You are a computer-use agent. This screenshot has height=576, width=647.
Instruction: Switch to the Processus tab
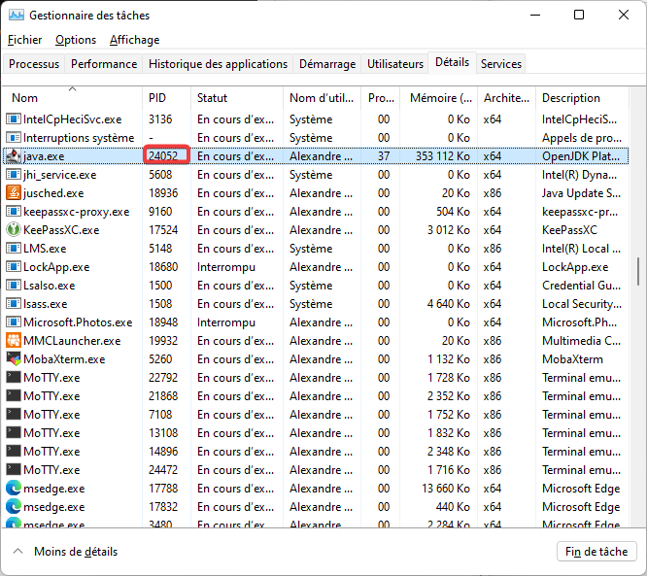click(x=34, y=64)
